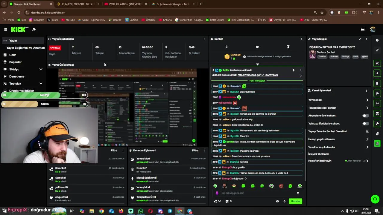Open the emoji picker in message box

click(x=298, y=193)
